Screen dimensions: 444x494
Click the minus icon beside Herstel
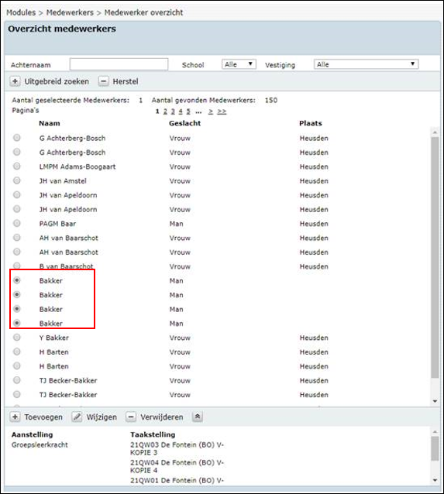click(103, 81)
